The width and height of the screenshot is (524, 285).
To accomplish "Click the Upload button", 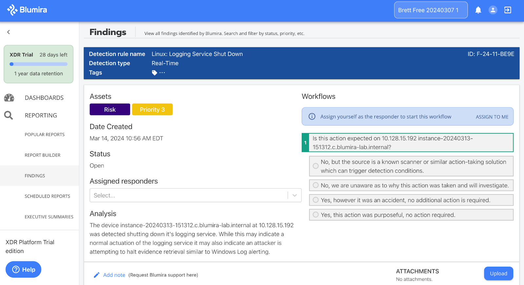I will coord(498,274).
